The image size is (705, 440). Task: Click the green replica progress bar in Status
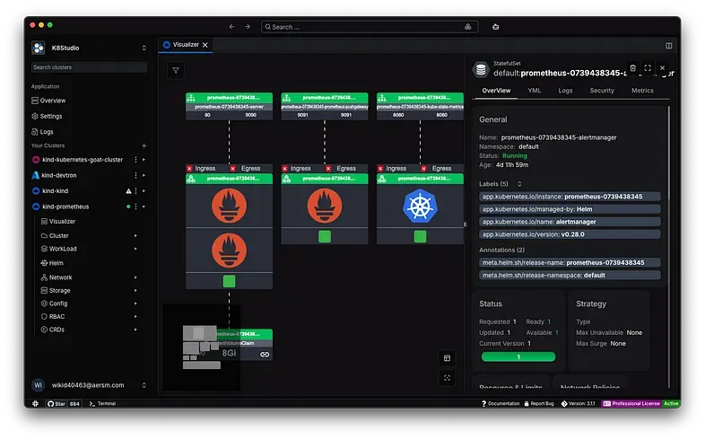(x=518, y=356)
